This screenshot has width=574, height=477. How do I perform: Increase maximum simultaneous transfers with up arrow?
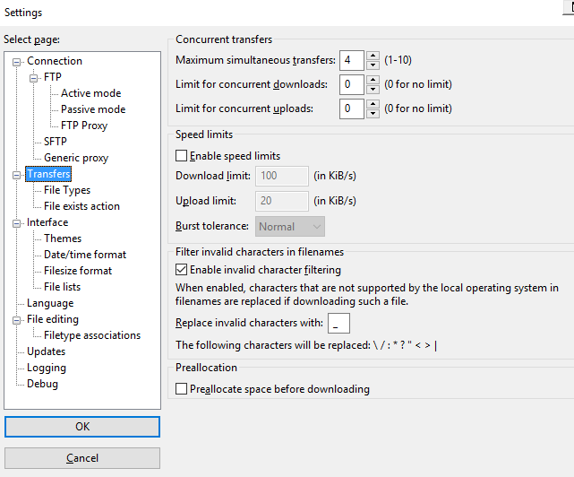(x=373, y=56)
